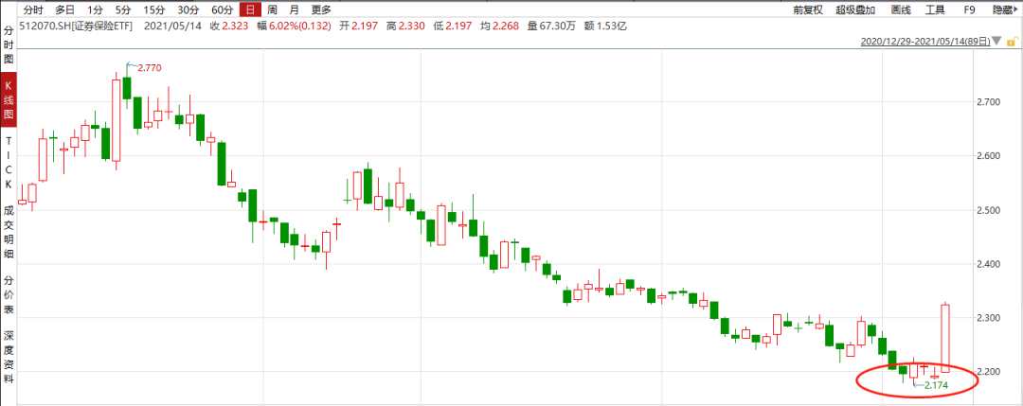The width and height of the screenshot is (1023, 406).
Task: Click the 2.300 price axis label
Action: click(x=989, y=317)
